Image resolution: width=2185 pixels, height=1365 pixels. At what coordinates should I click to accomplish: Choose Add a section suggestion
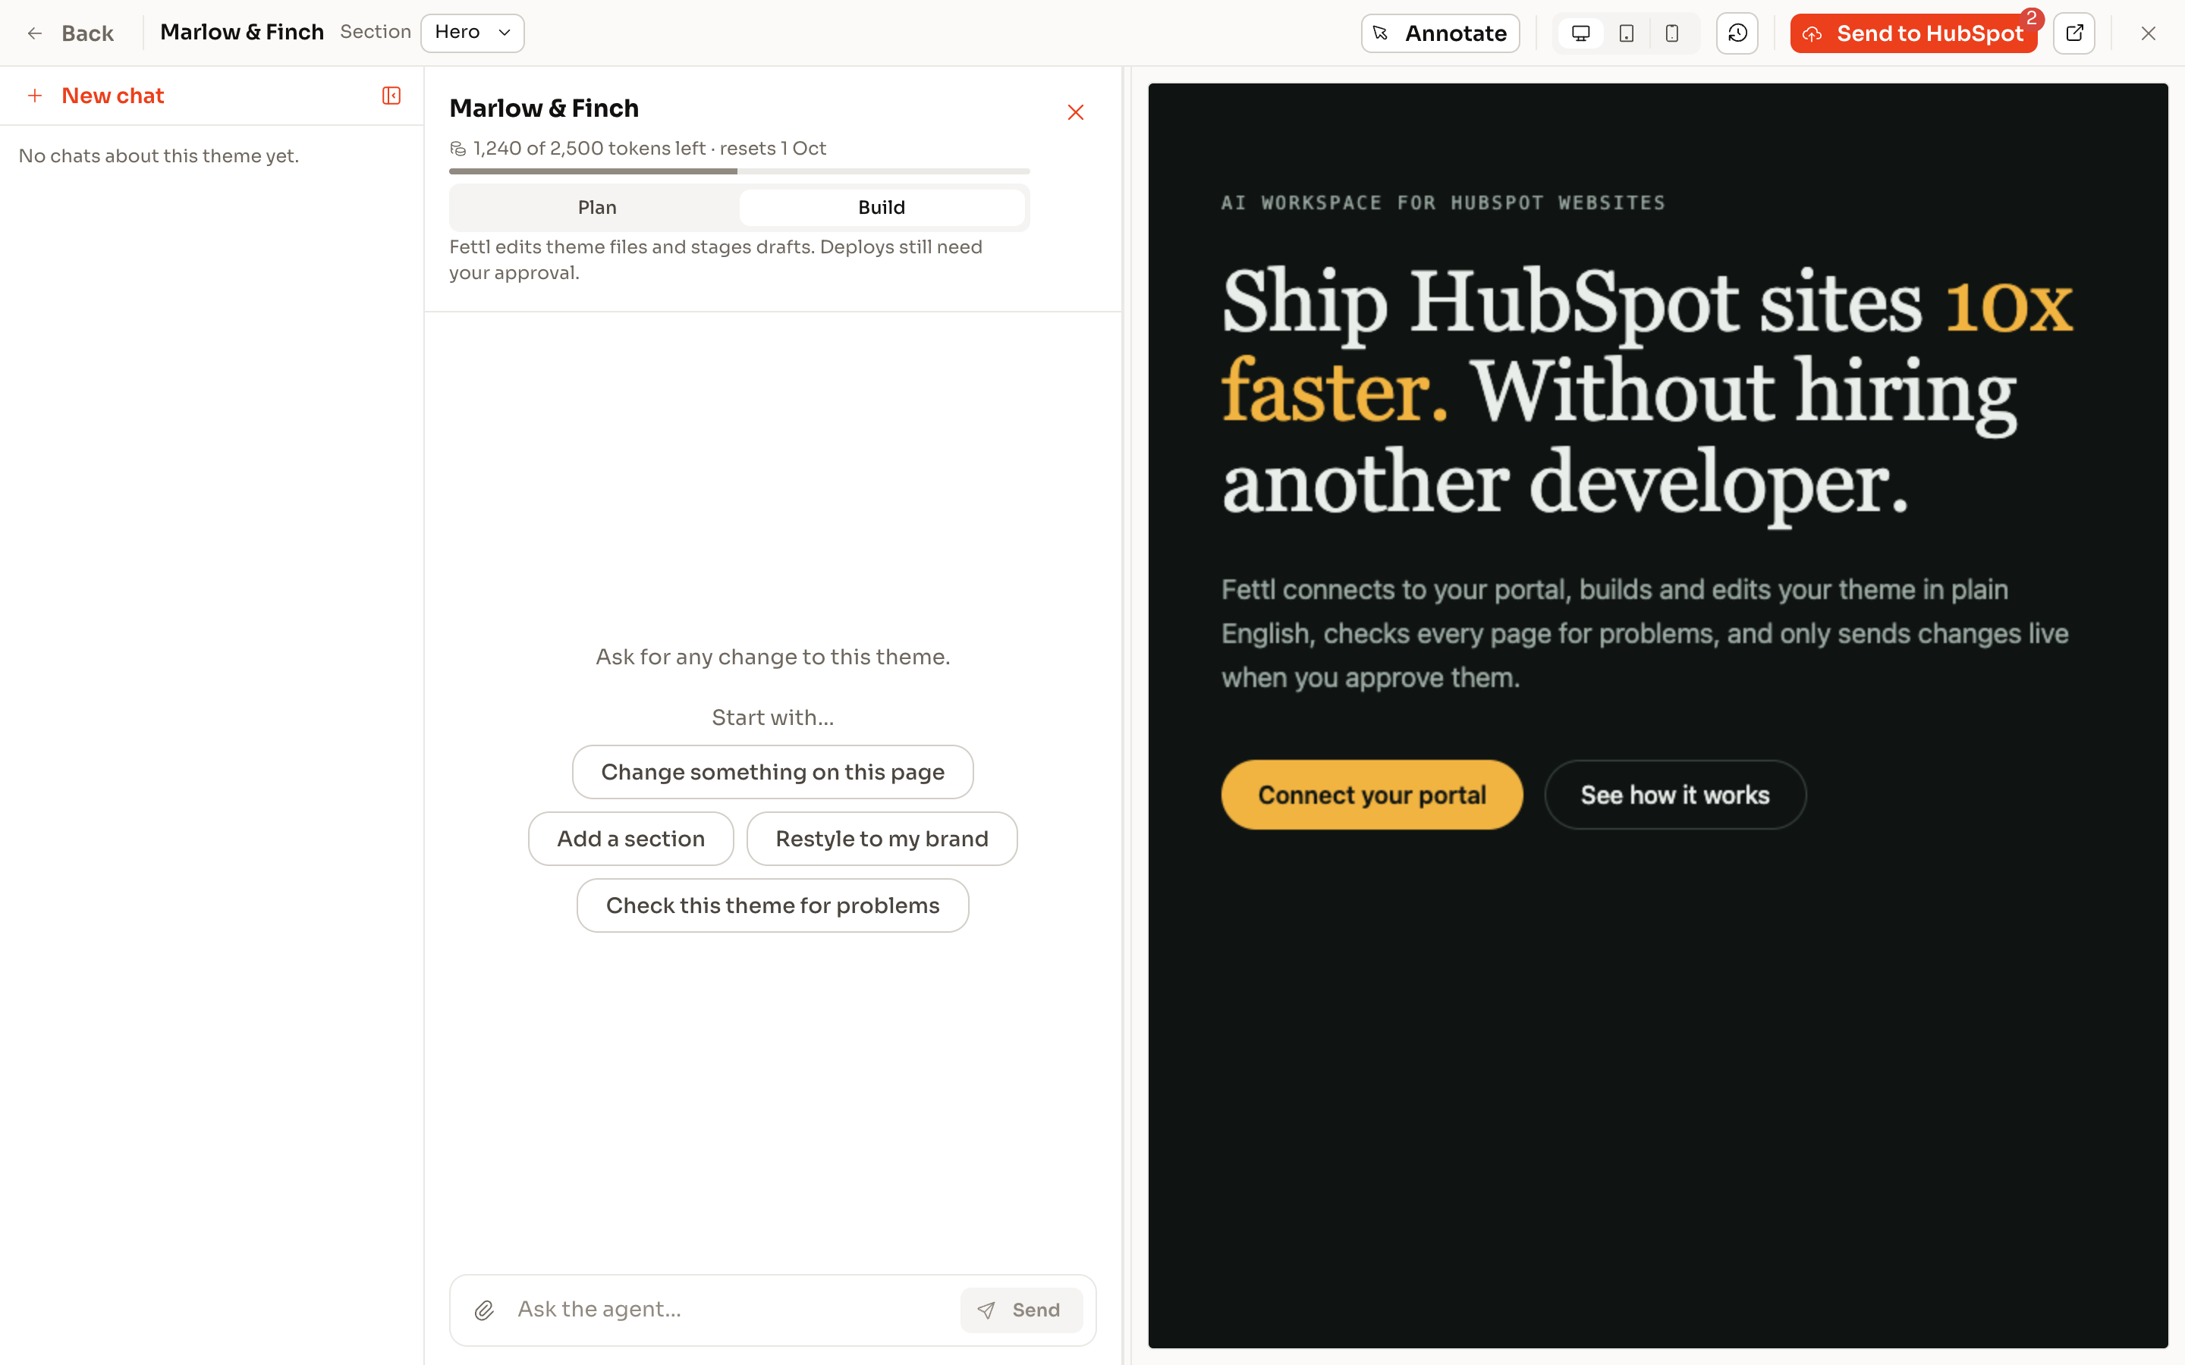(631, 839)
